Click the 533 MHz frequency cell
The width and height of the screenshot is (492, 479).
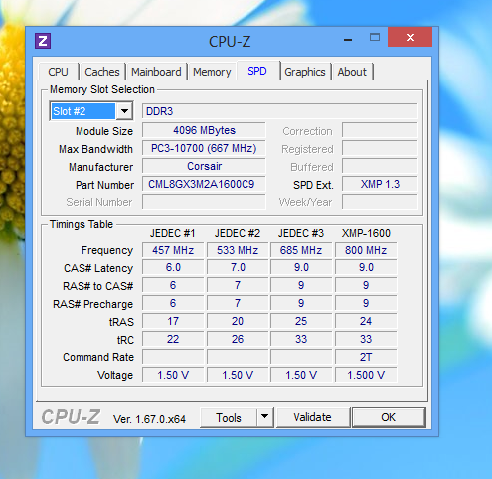click(x=238, y=250)
